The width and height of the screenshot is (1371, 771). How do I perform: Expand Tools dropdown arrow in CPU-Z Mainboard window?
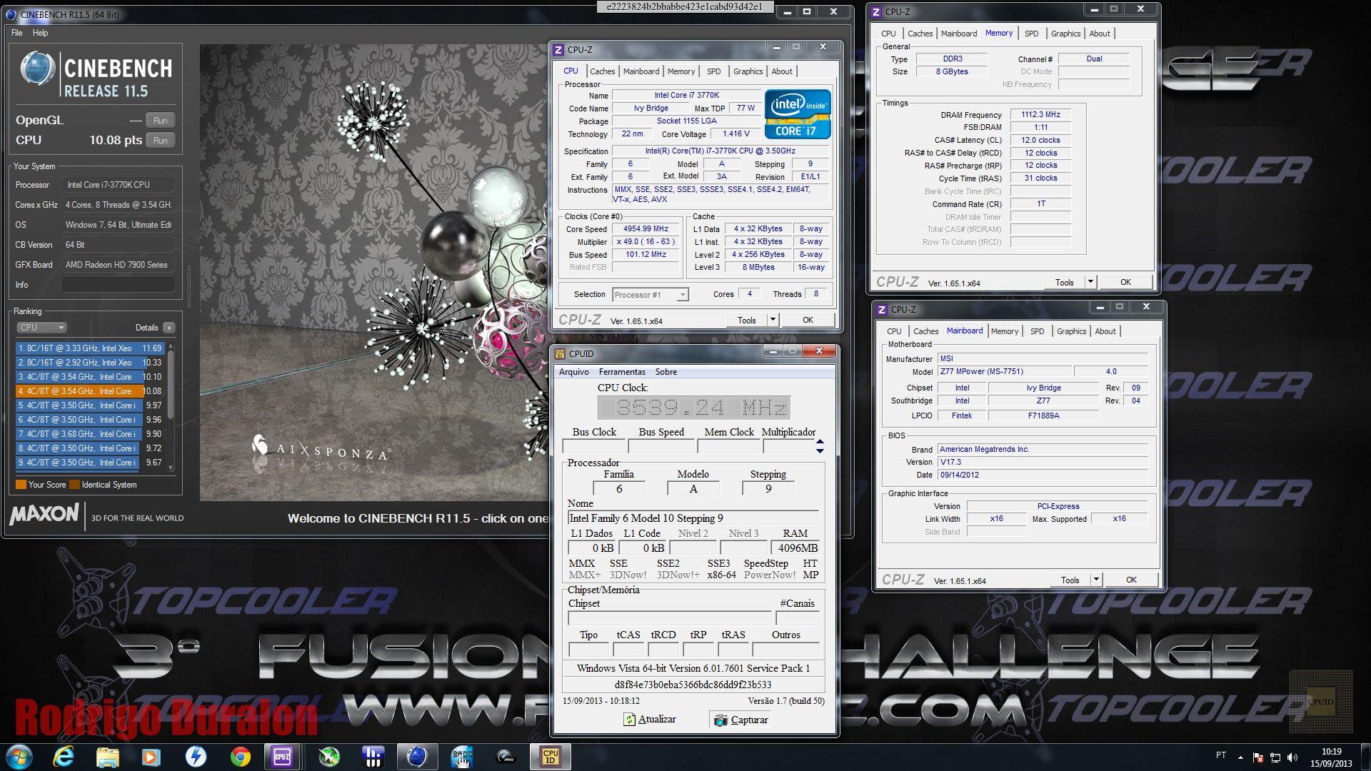[1096, 580]
